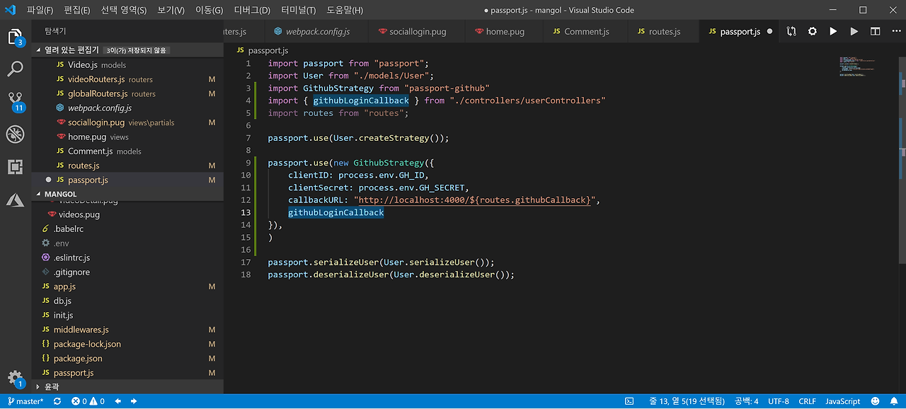The height and width of the screenshot is (409, 906).
Task: Open the 도움말(H) menu
Action: tap(345, 10)
